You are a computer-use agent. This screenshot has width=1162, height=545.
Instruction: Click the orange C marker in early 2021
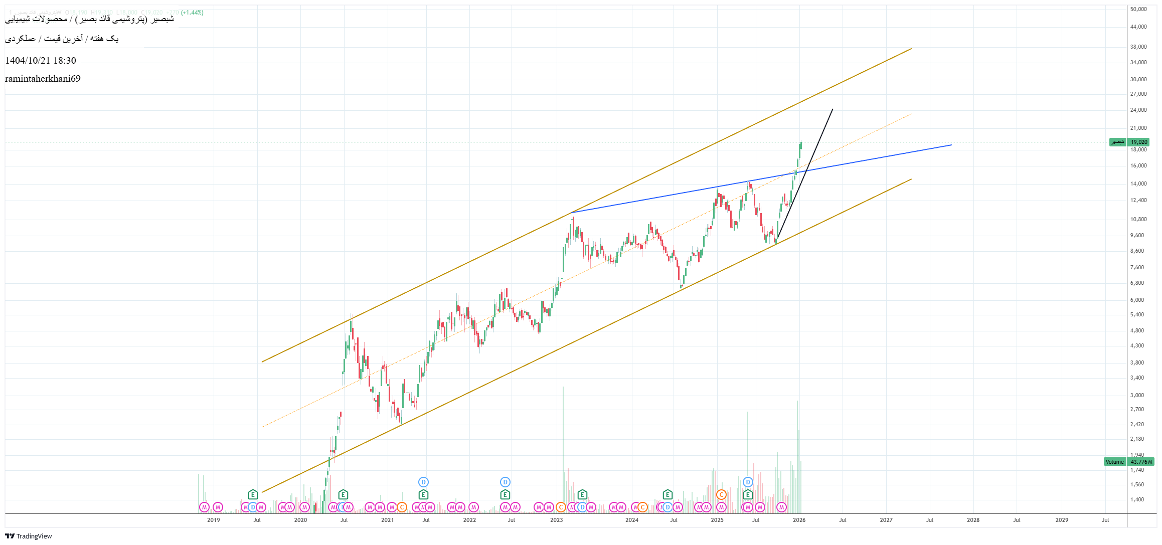pyautogui.click(x=402, y=507)
